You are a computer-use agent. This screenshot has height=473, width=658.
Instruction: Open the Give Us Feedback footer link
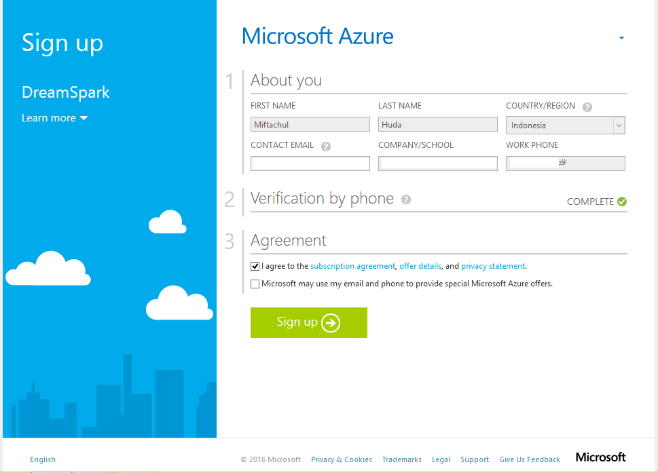click(530, 459)
